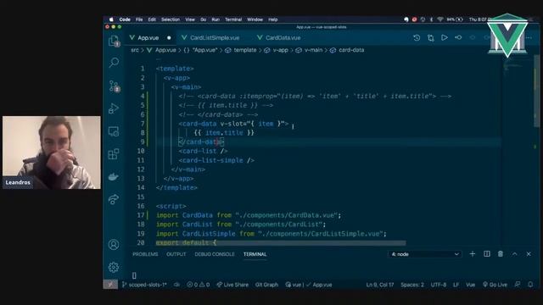
Task: Click 'UTF-8' encoding in status bar
Action: pyautogui.click(x=439, y=285)
